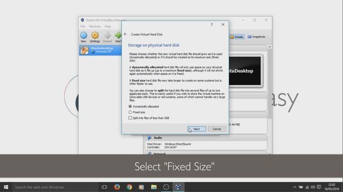Click 'Host Driver: Windows DirectSound' text
The image size is (343, 192).
tap(169, 144)
